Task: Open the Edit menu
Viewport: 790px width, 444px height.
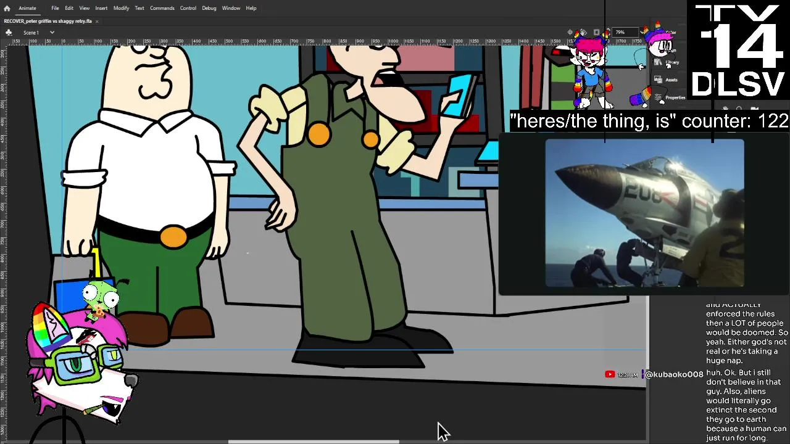Action: coord(69,8)
